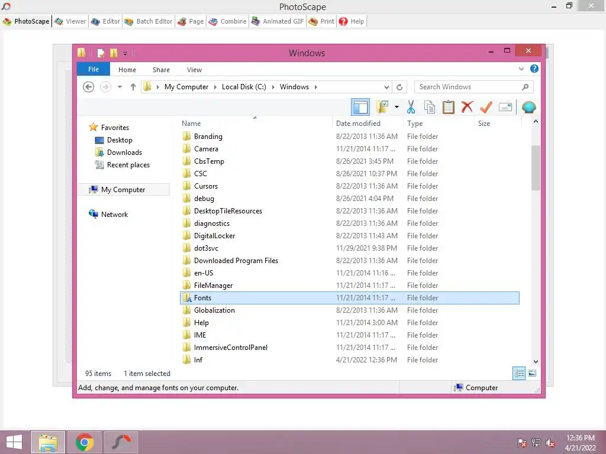Open the Viewer tab in PhotoScape

point(70,21)
